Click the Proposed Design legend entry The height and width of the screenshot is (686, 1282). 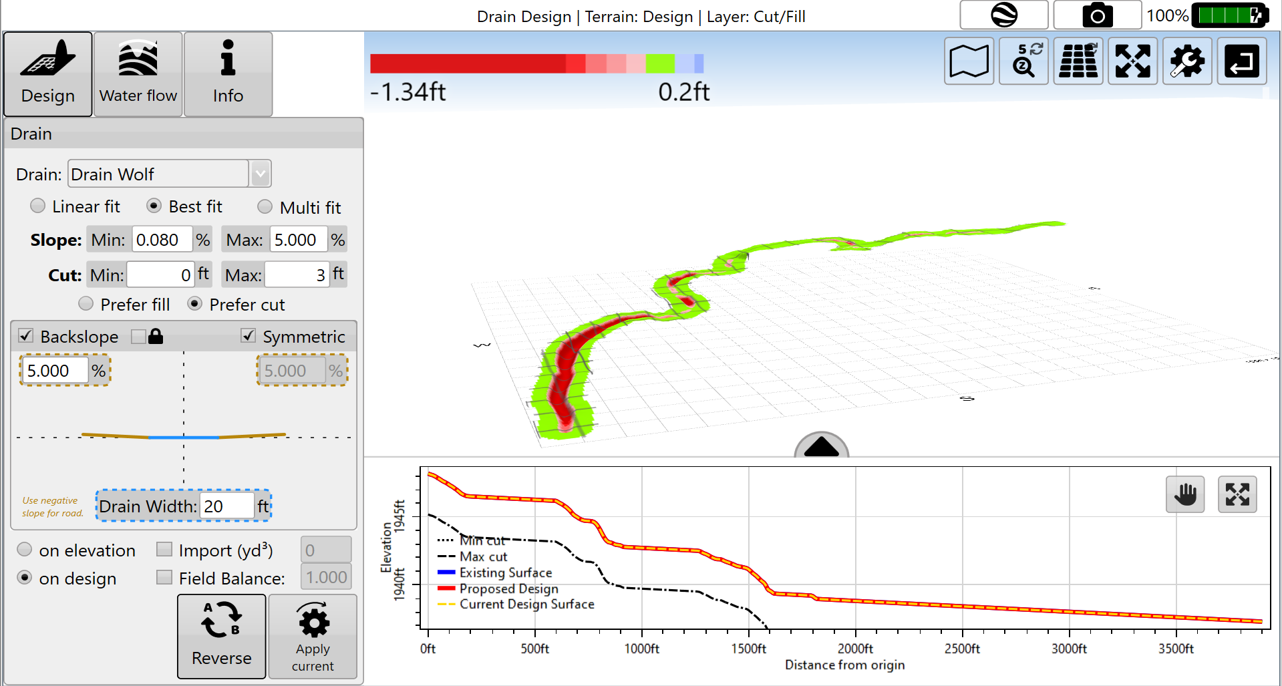tap(498, 588)
